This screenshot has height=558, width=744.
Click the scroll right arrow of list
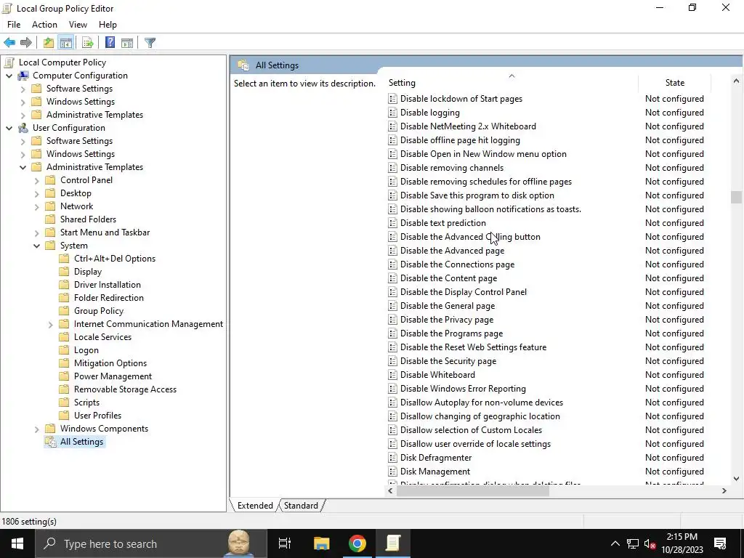[724, 491]
